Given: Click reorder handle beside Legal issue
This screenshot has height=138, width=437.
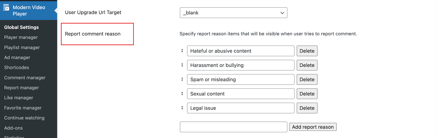Looking at the screenshot, I should (x=182, y=108).
